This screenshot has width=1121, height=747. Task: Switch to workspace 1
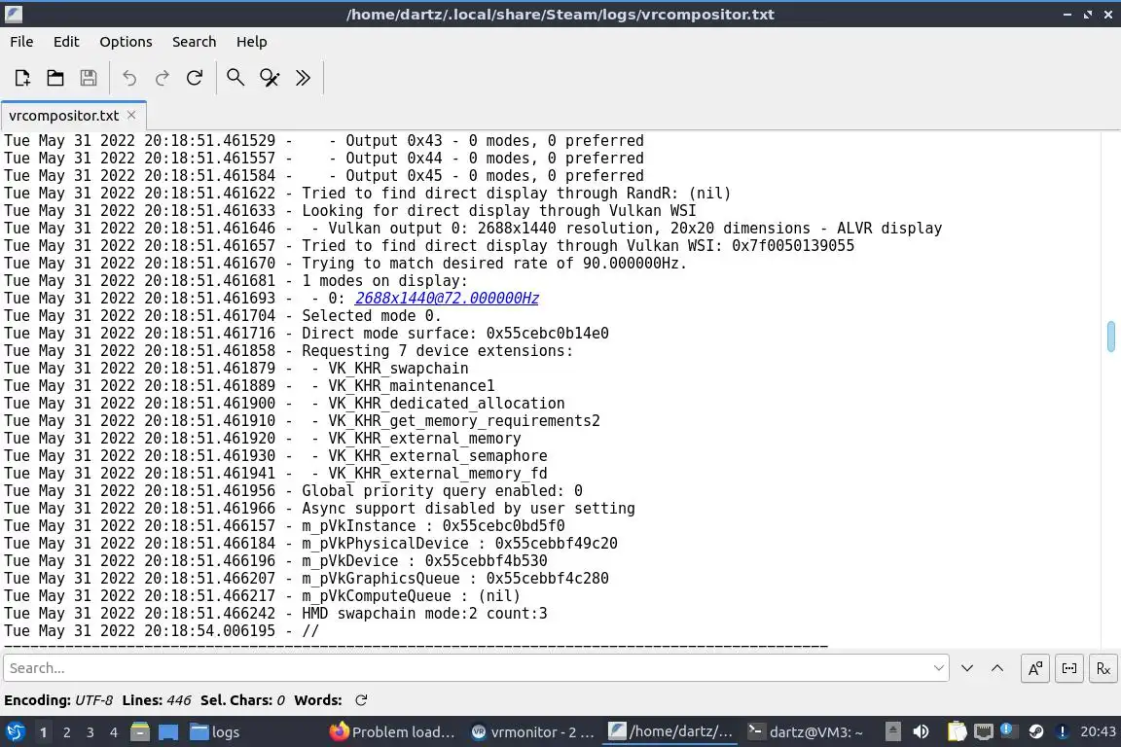coord(43,732)
